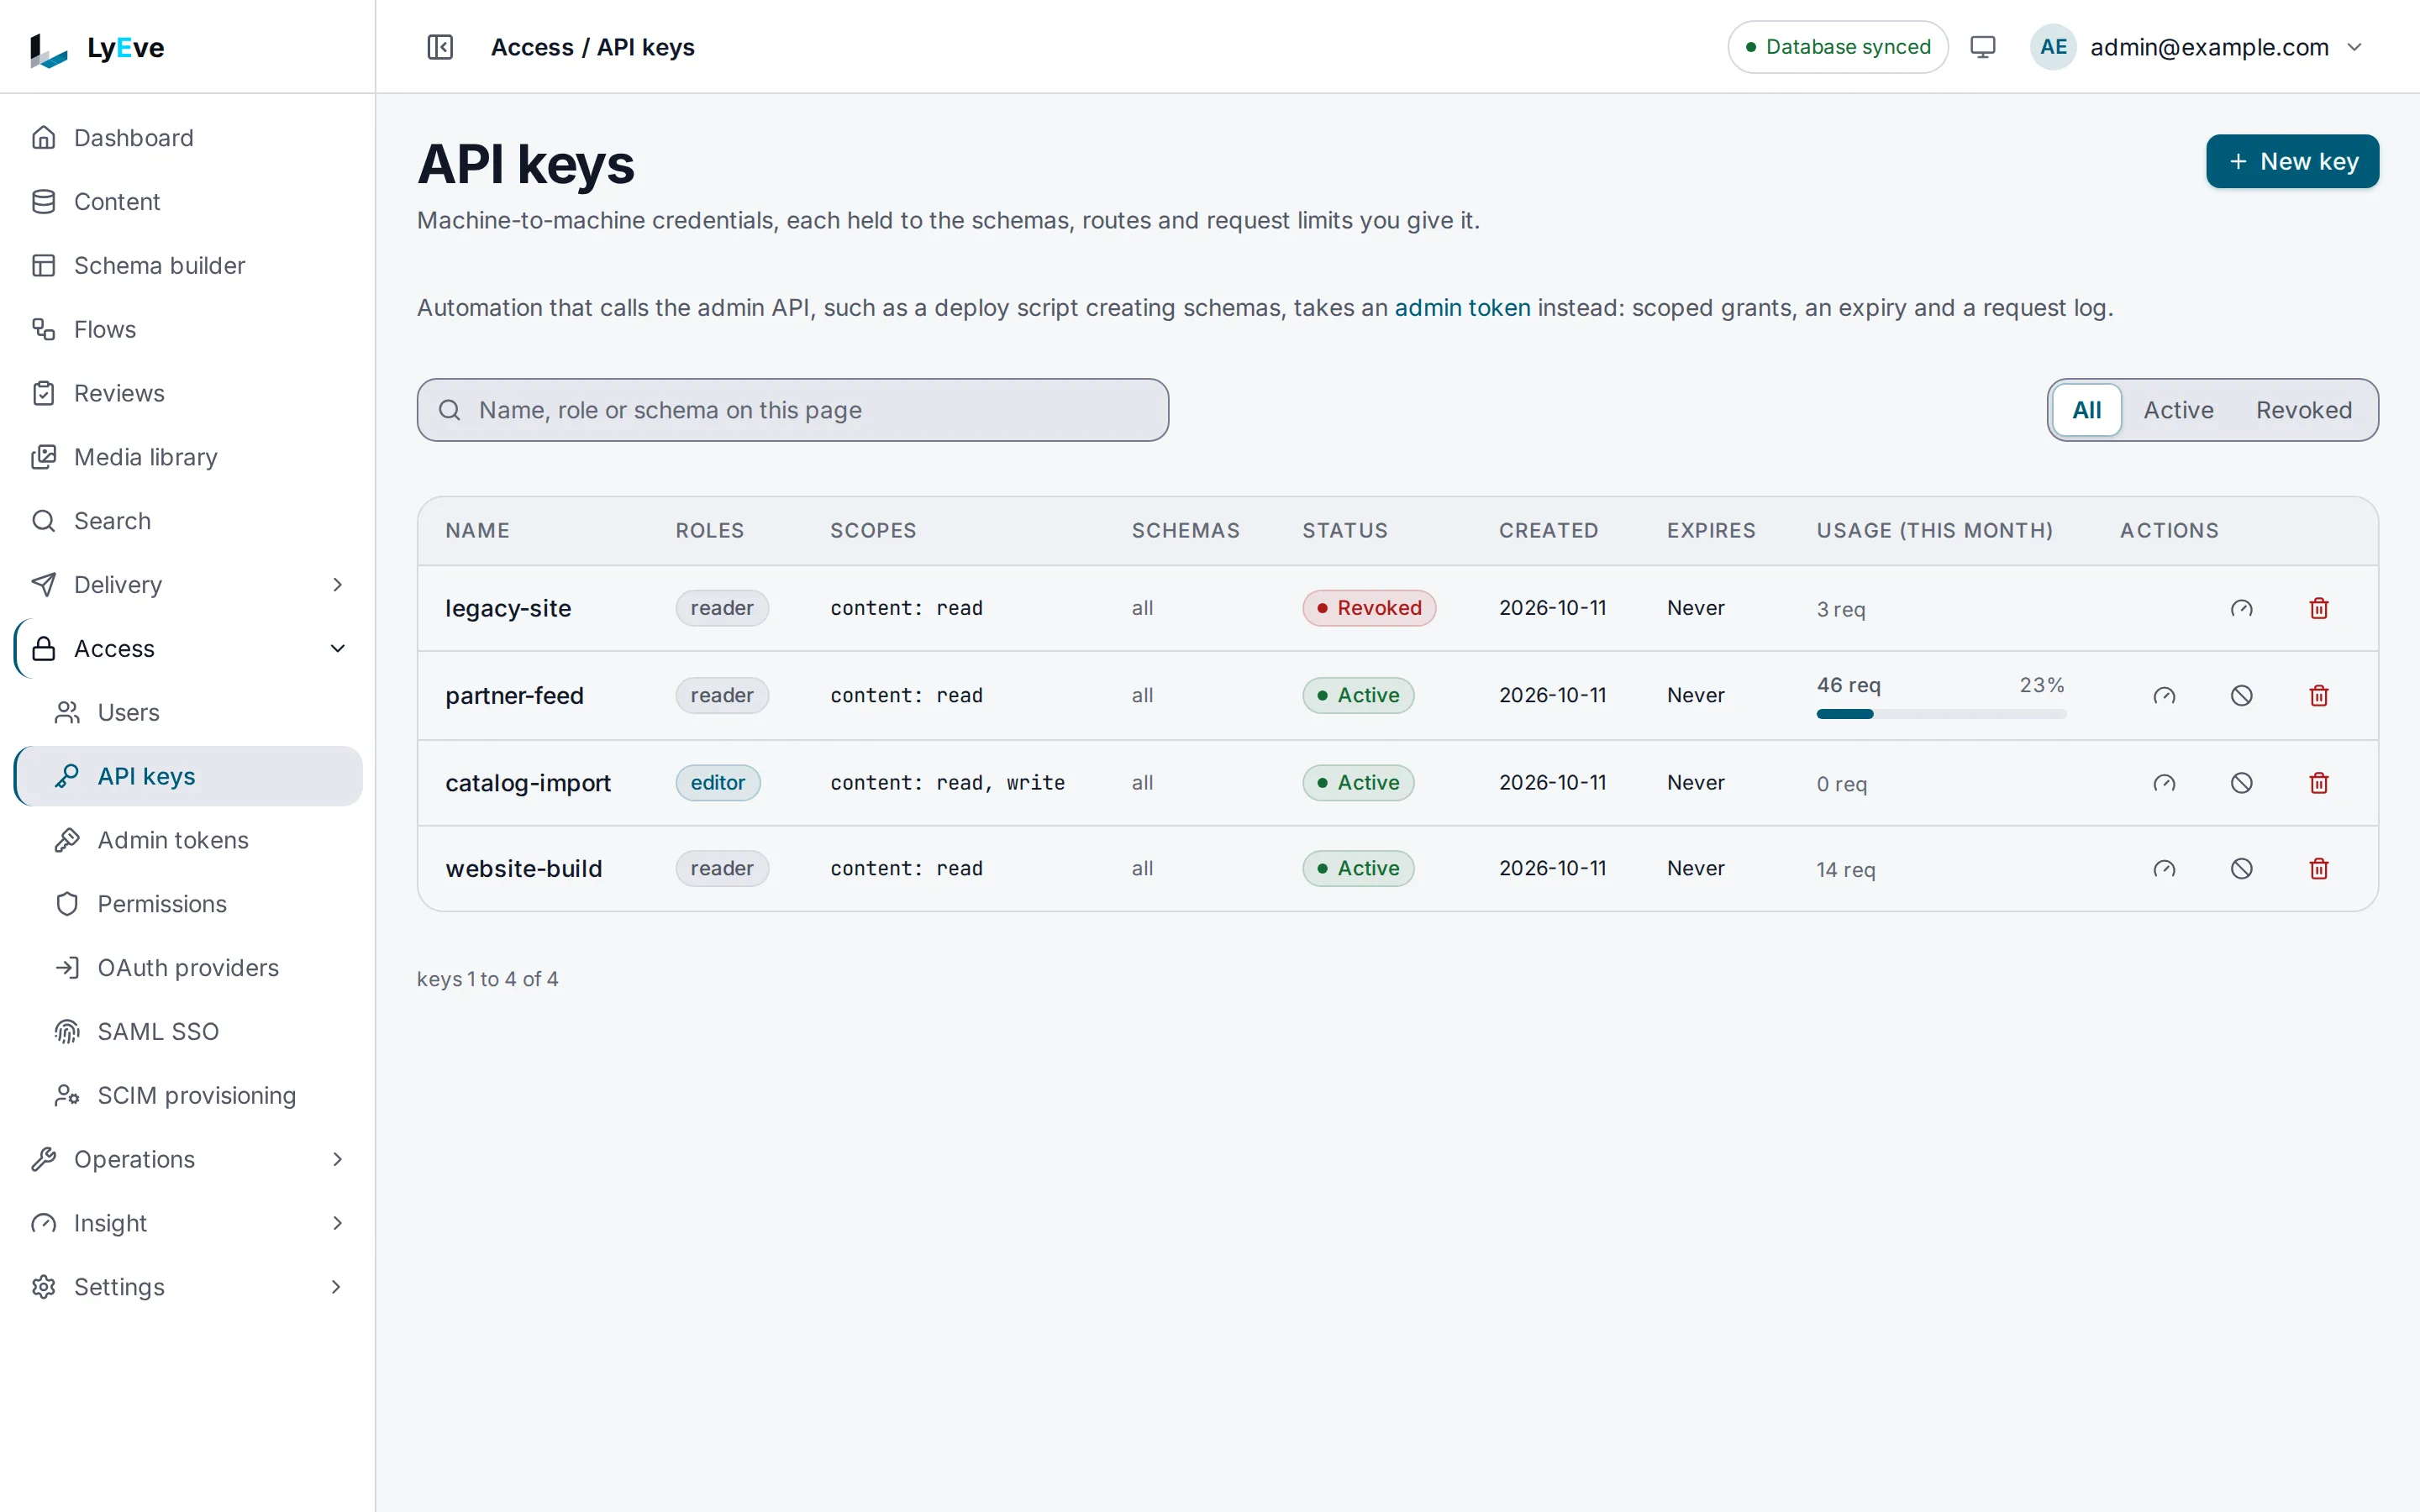
Task: Click the Database synced status pill
Action: pos(1837,47)
